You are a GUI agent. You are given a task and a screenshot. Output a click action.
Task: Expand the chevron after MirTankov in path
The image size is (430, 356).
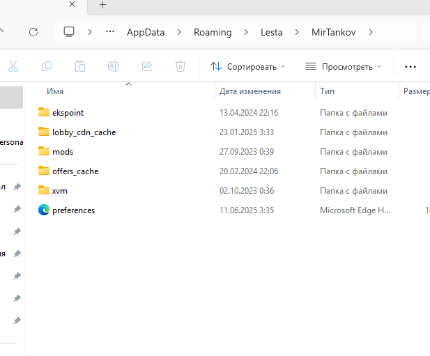point(371,32)
